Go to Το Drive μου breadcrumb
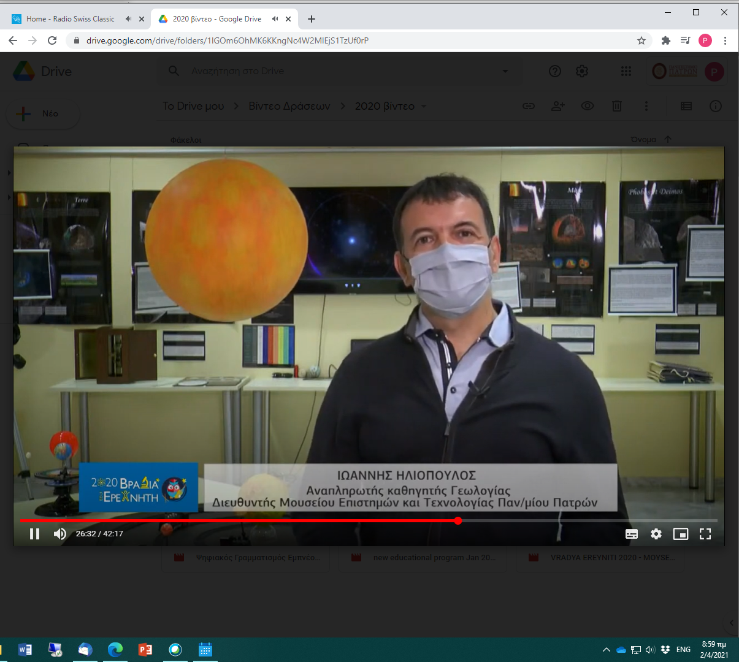Screen dimensions: 739x662 coord(193,106)
